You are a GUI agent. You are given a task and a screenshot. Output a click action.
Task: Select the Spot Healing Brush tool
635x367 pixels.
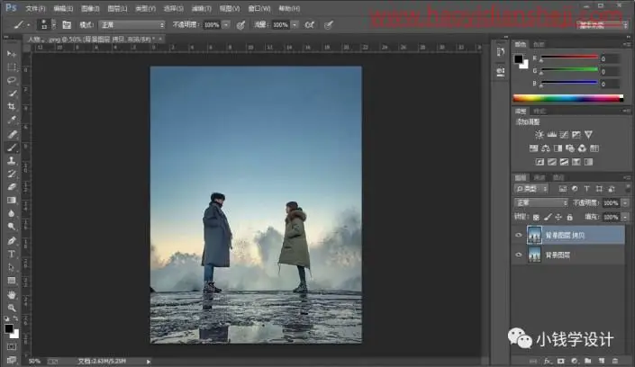(x=12, y=134)
